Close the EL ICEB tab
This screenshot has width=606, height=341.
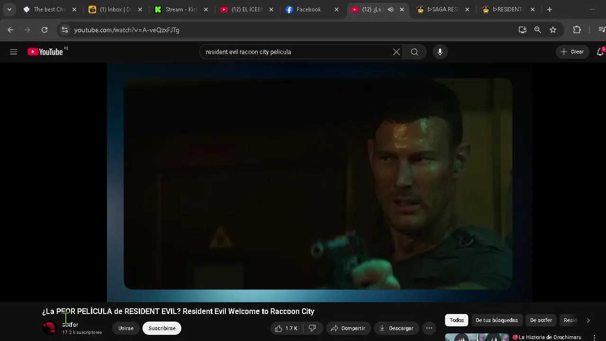pyautogui.click(x=271, y=9)
